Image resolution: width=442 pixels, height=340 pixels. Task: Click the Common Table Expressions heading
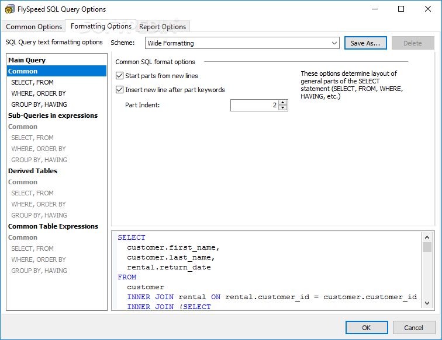tap(57, 226)
